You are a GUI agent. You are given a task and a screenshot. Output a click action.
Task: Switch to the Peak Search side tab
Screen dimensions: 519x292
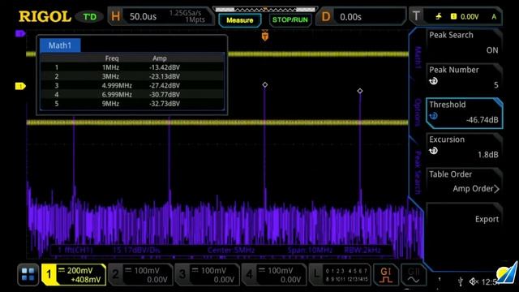click(x=418, y=172)
